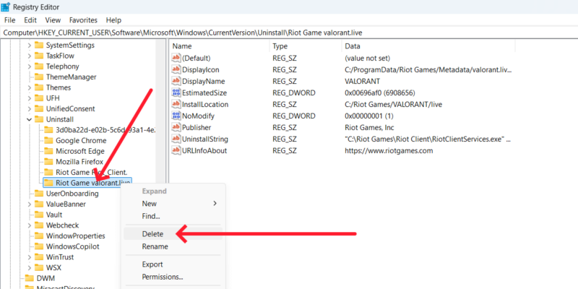Click the registry path address bar
This screenshot has width=578, height=289.
click(289, 33)
